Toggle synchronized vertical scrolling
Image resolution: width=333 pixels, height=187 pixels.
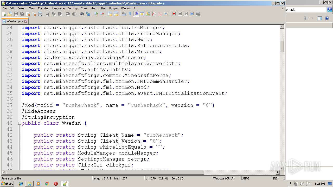(x=110, y=14)
